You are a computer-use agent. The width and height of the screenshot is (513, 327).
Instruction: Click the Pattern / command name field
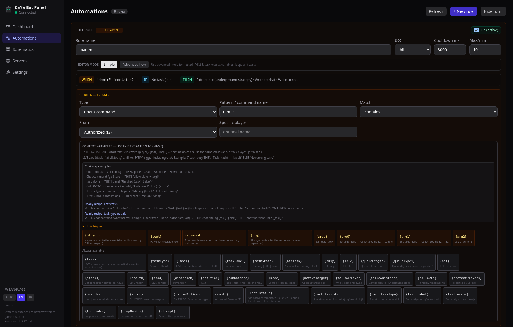[288, 112]
